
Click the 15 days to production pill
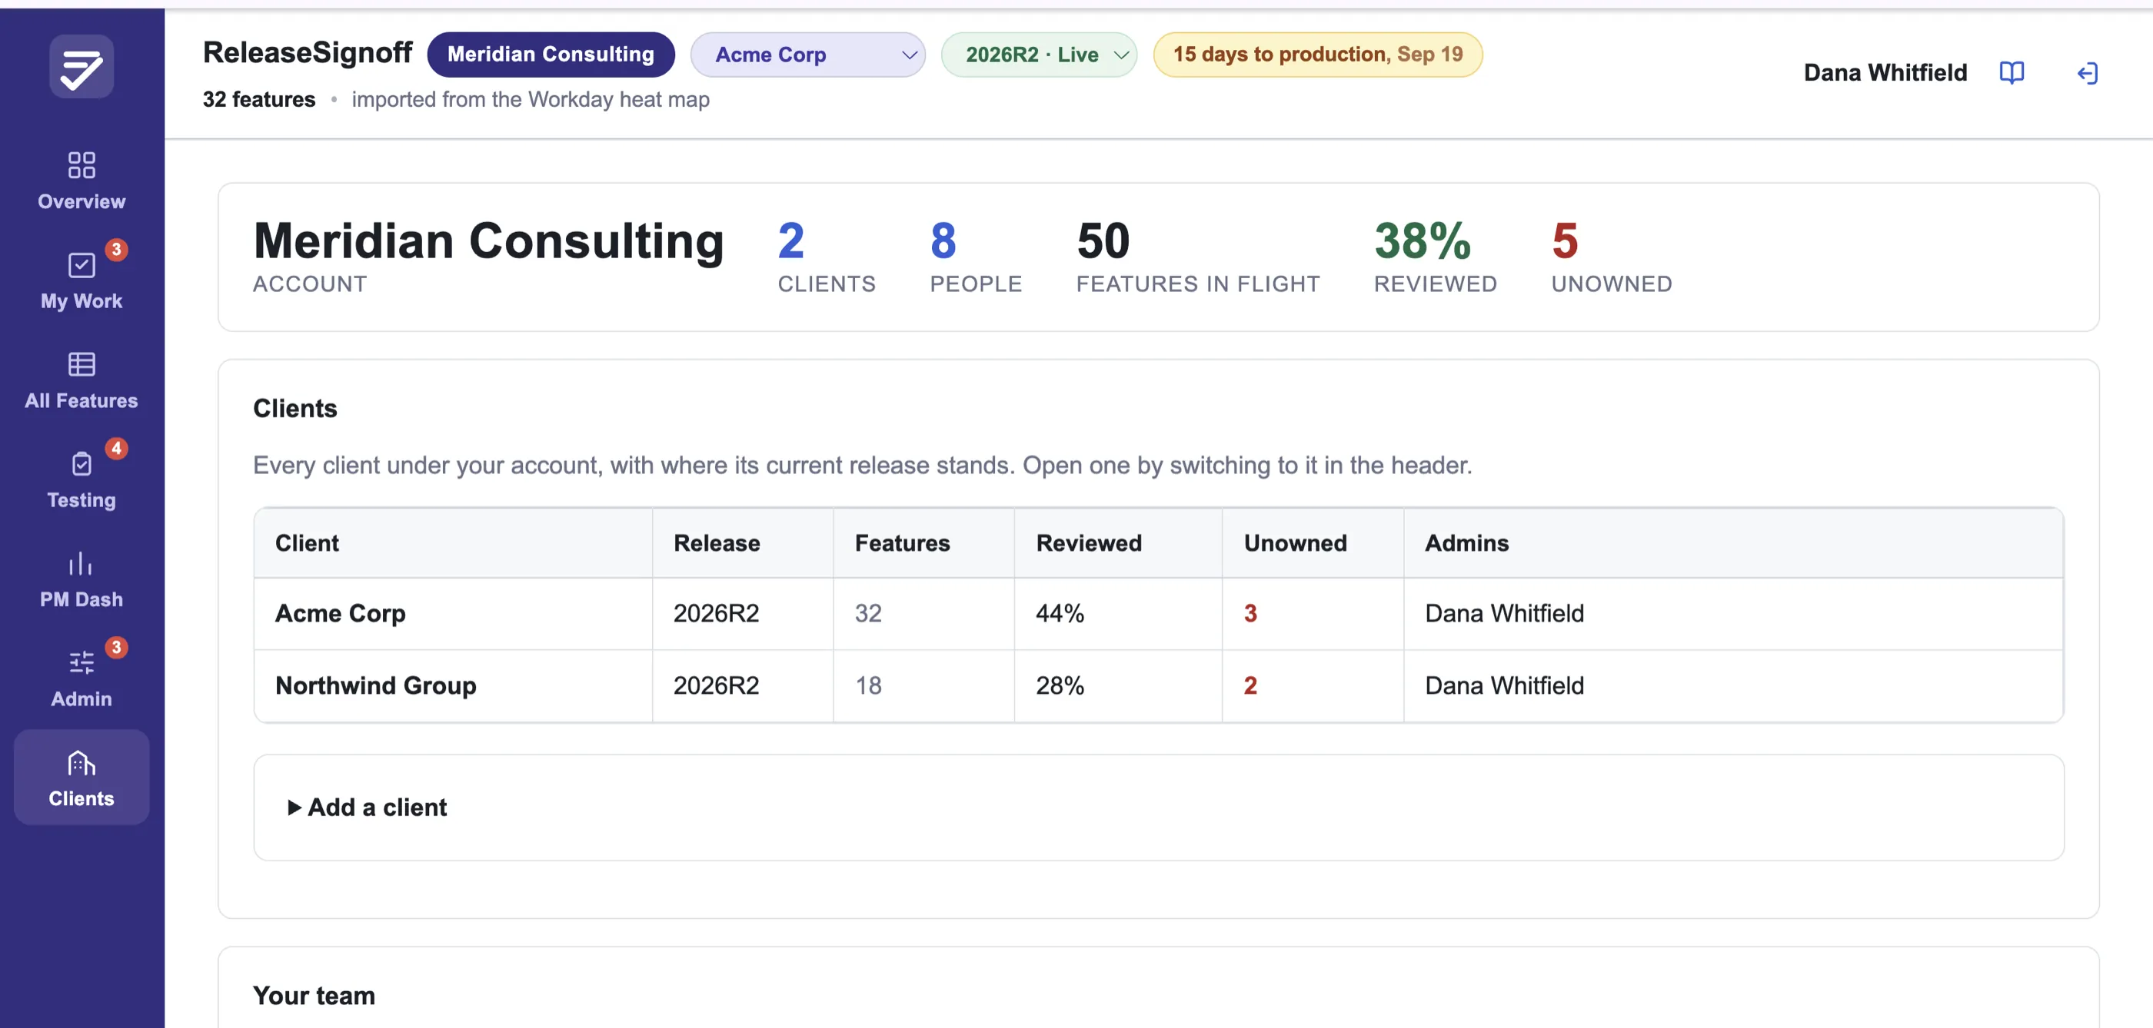tap(1317, 55)
